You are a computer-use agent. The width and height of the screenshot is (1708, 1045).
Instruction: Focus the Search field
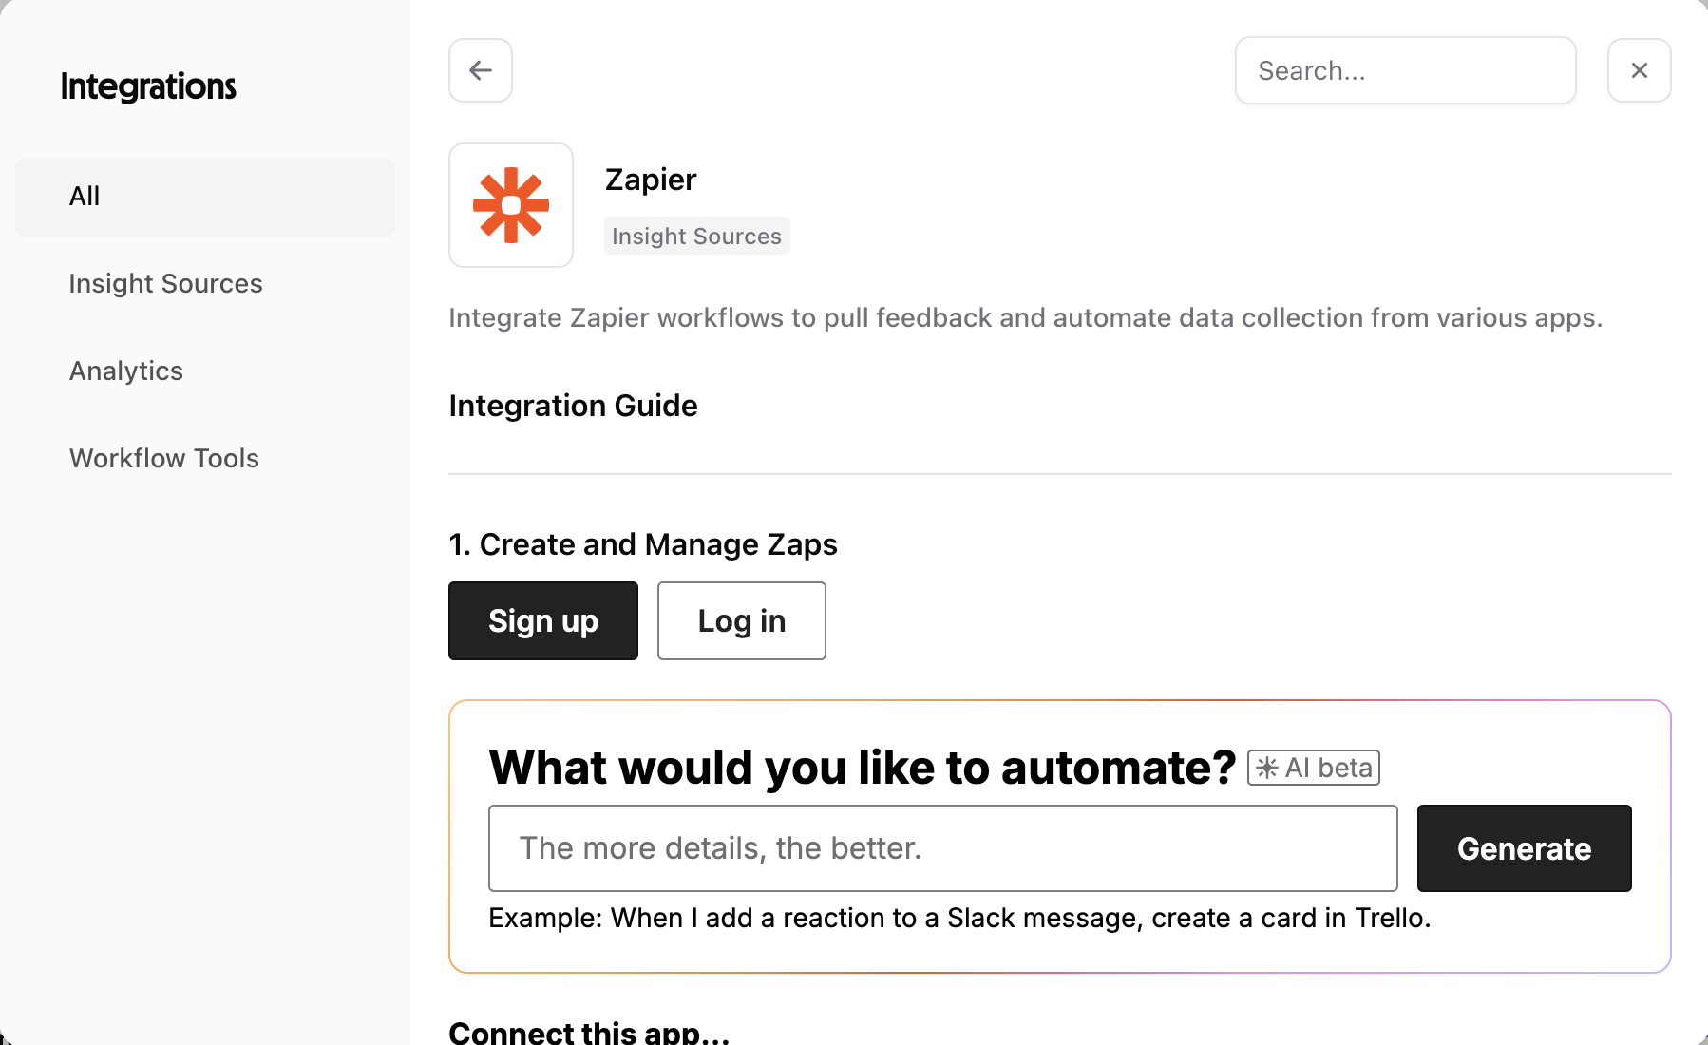pyautogui.click(x=1405, y=70)
